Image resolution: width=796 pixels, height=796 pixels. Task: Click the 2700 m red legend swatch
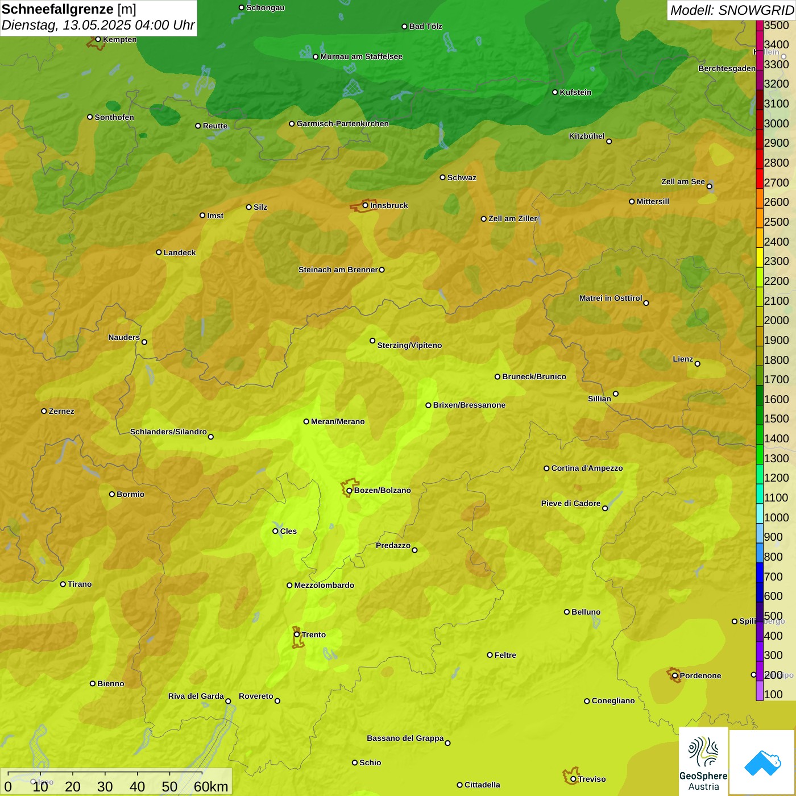point(760,179)
